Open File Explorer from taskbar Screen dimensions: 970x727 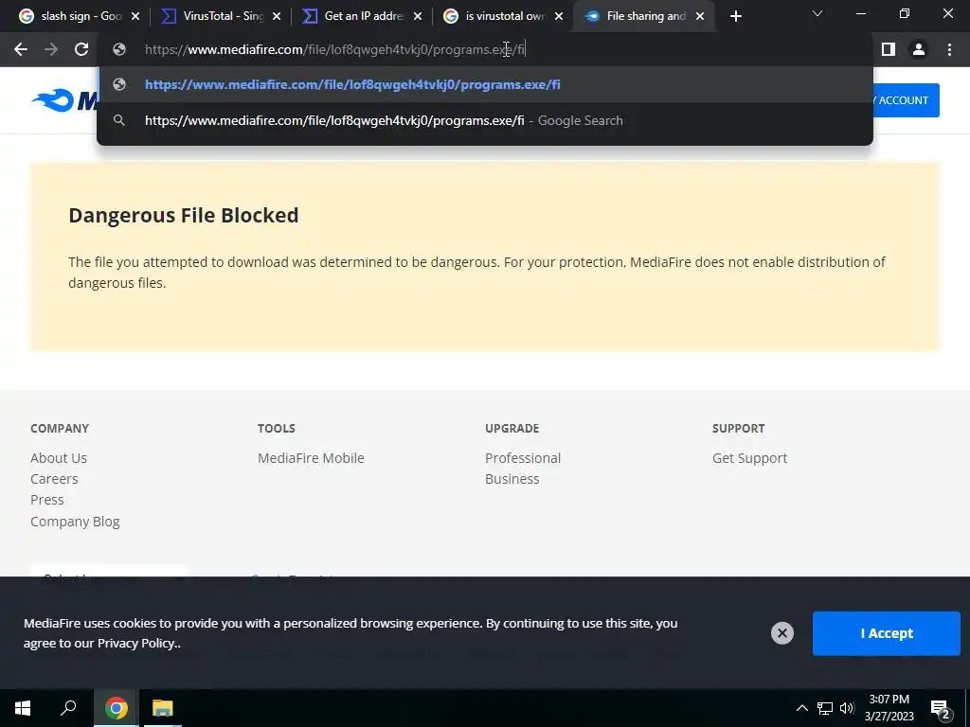tap(163, 708)
